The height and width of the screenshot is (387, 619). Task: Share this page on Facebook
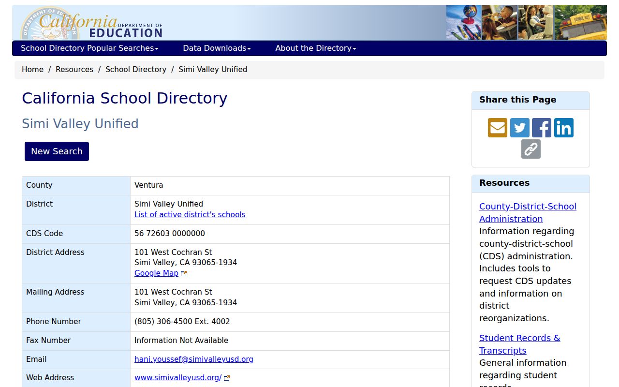[x=542, y=128]
